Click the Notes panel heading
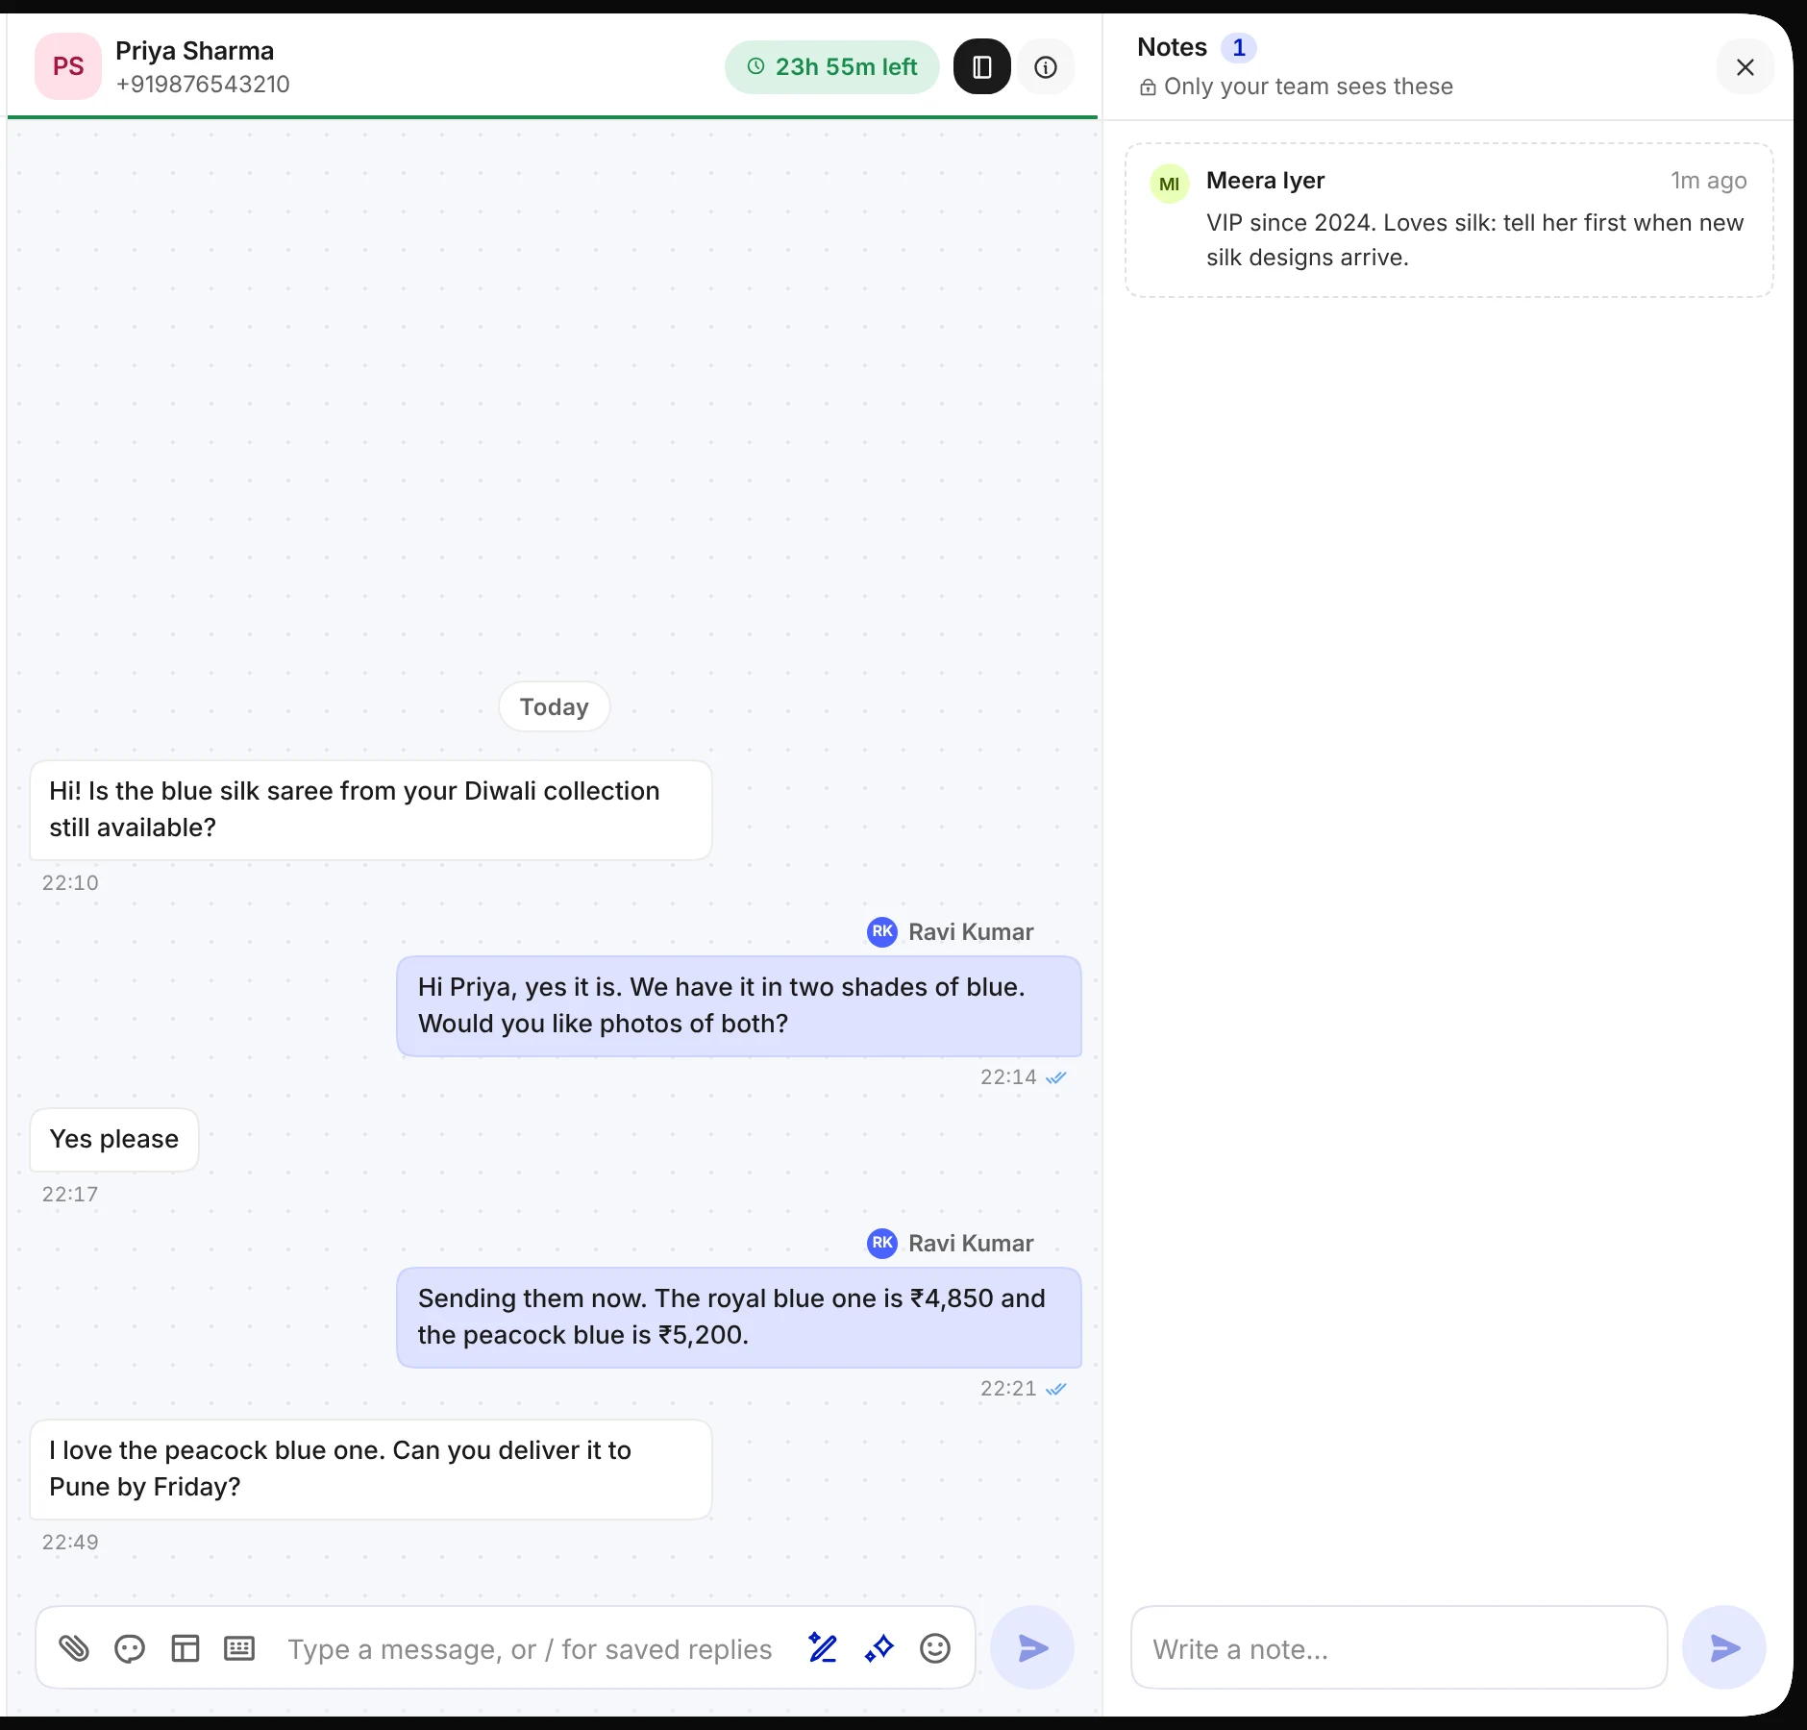The height and width of the screenshot is (1730, 1807). (1172, 47)
